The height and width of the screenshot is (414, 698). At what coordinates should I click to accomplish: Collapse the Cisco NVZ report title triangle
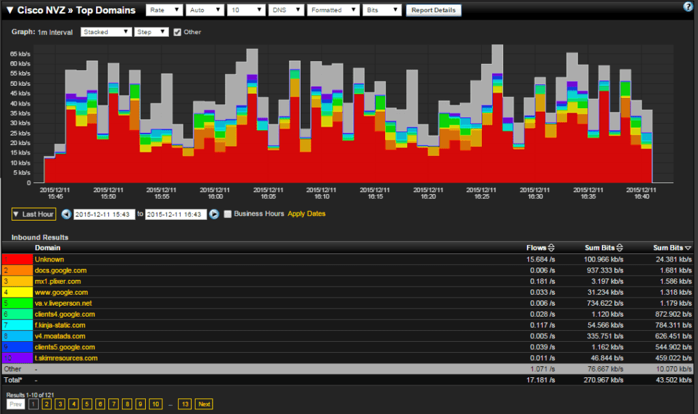point(10,10)
